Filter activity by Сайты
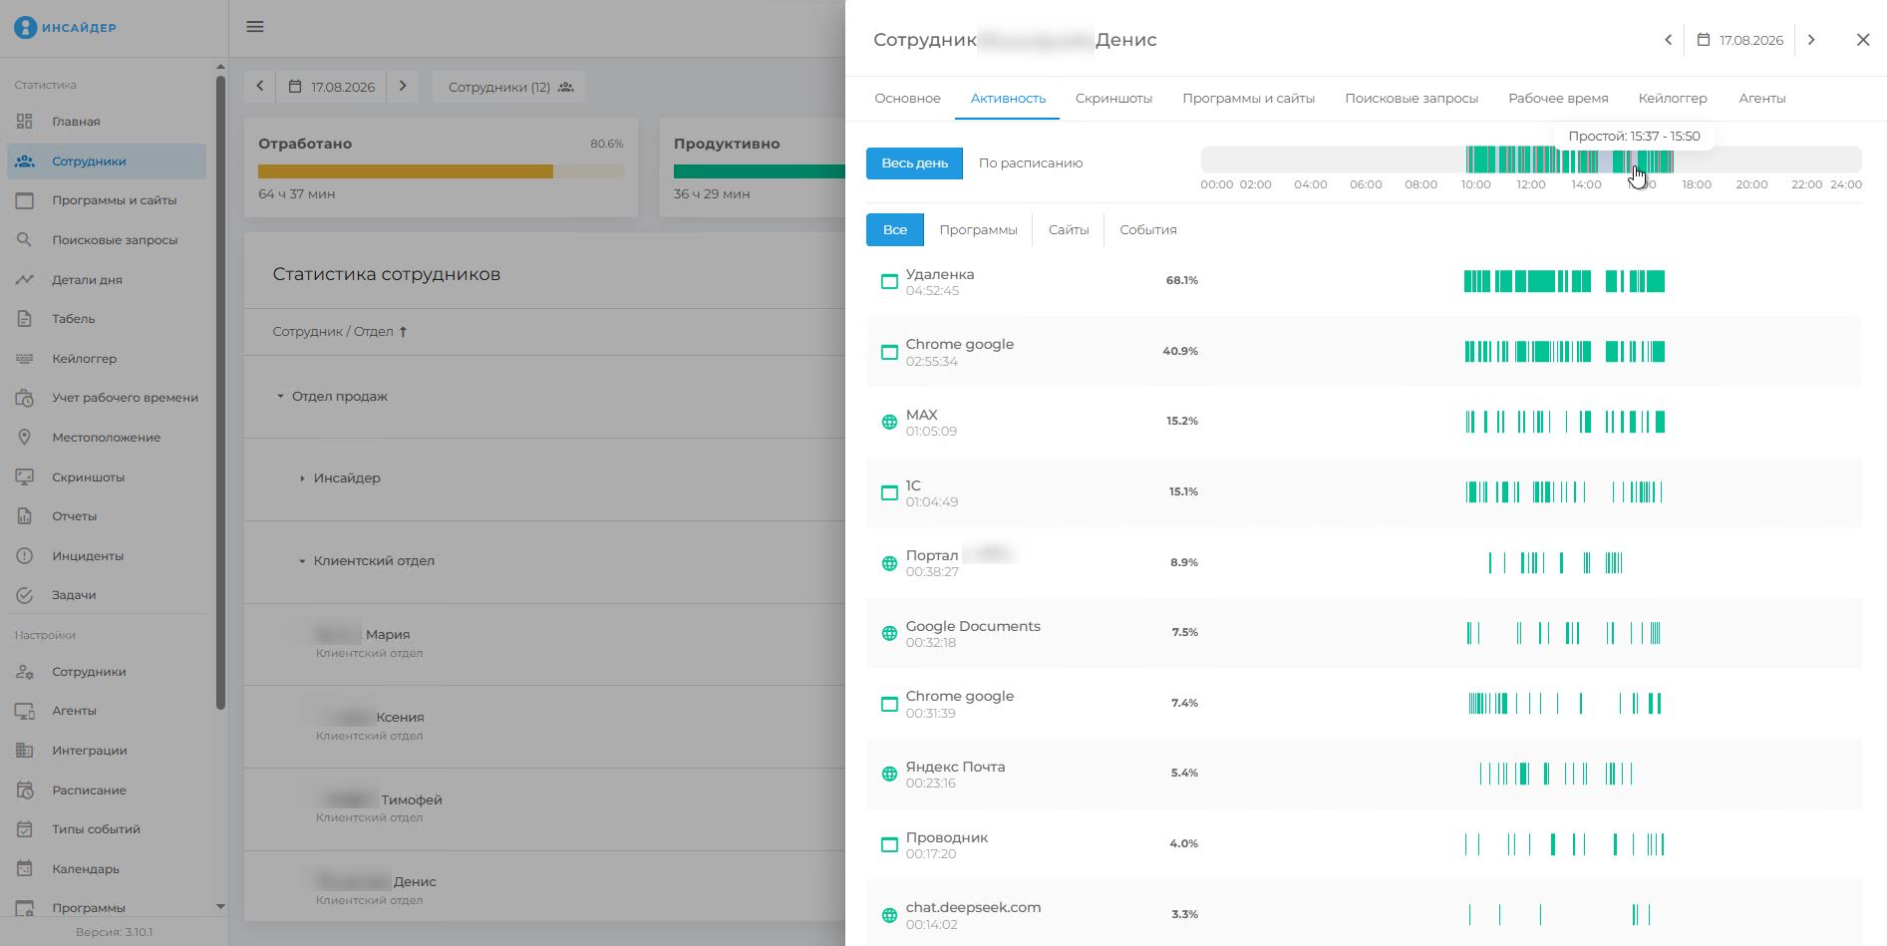This screenshot has height=946, width=1887. 1069,229
